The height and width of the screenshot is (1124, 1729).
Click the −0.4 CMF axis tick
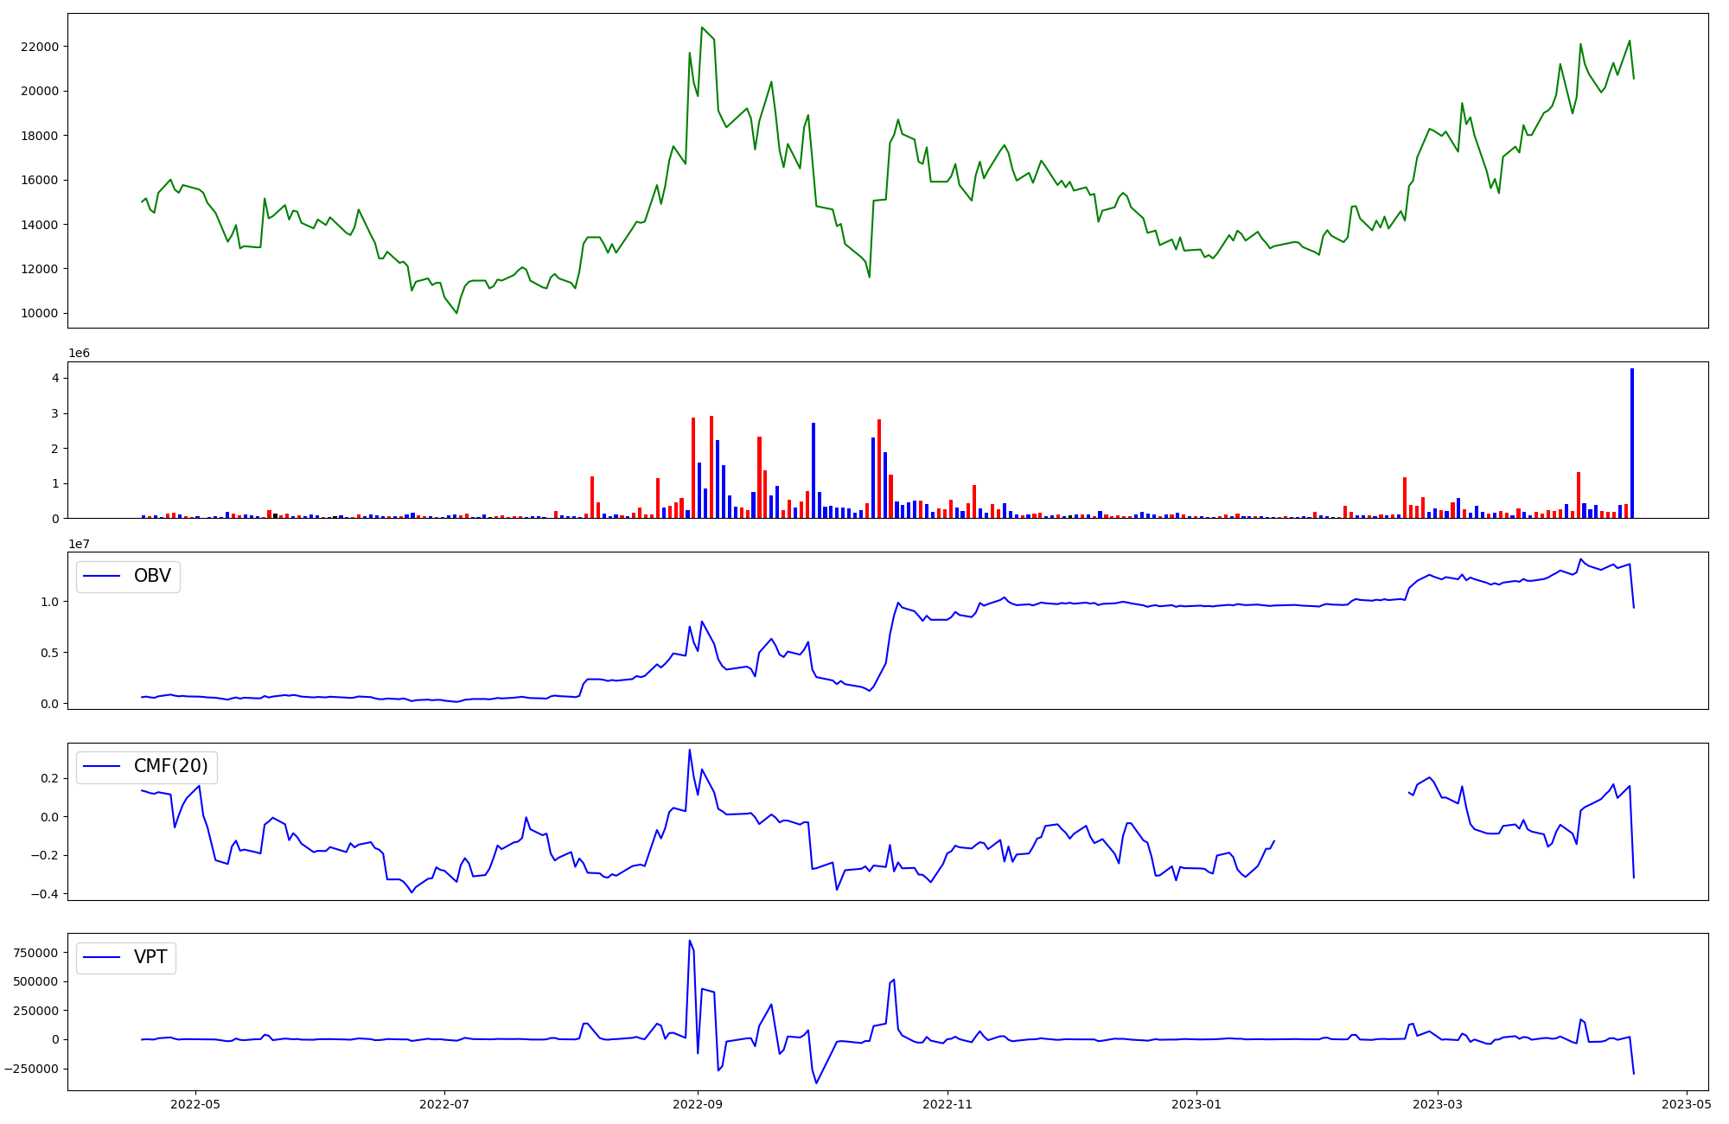[x=43, y=895]
